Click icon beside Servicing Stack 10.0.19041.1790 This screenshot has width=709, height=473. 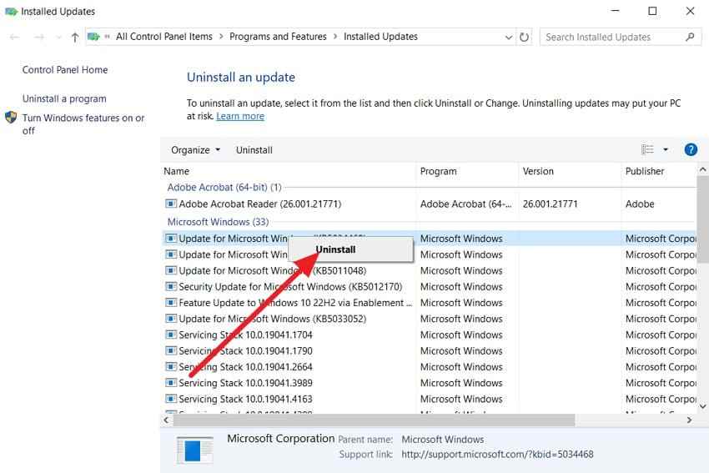coord(171,351)
